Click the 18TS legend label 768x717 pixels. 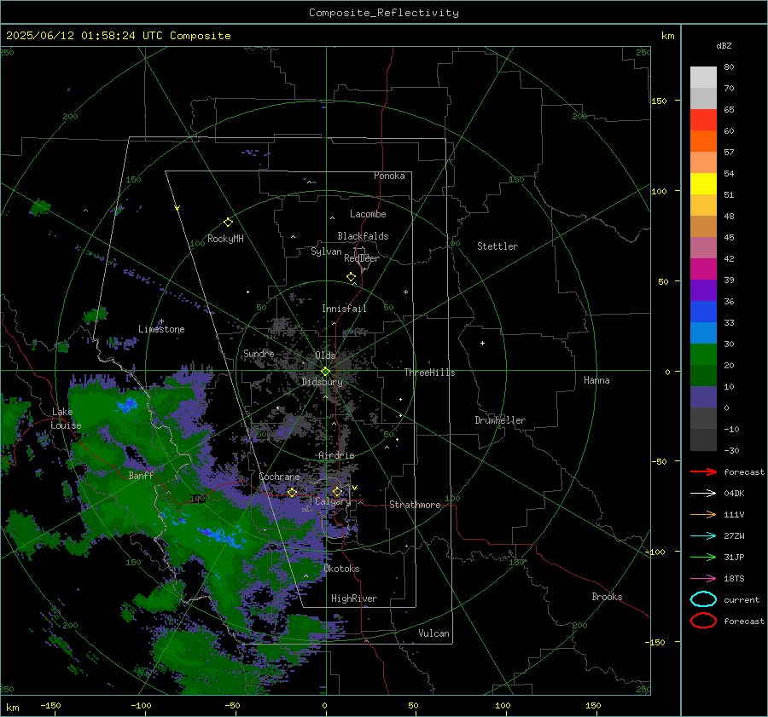click(734, 579)
